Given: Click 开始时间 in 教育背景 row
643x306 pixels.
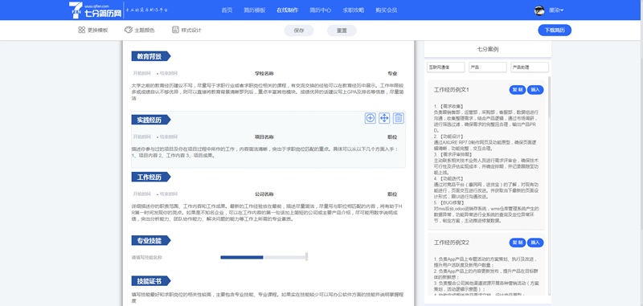Looking at the screenshot, I should click(142, 73).
